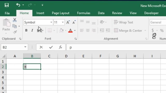Click into the Symbol font name box

pos(37,22)
